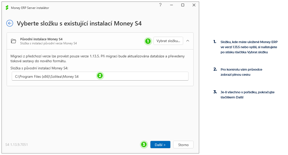Click subtitle Složka s instalací původní verze
This screenshot has height=155, width=288.
[x=49, y=43]
